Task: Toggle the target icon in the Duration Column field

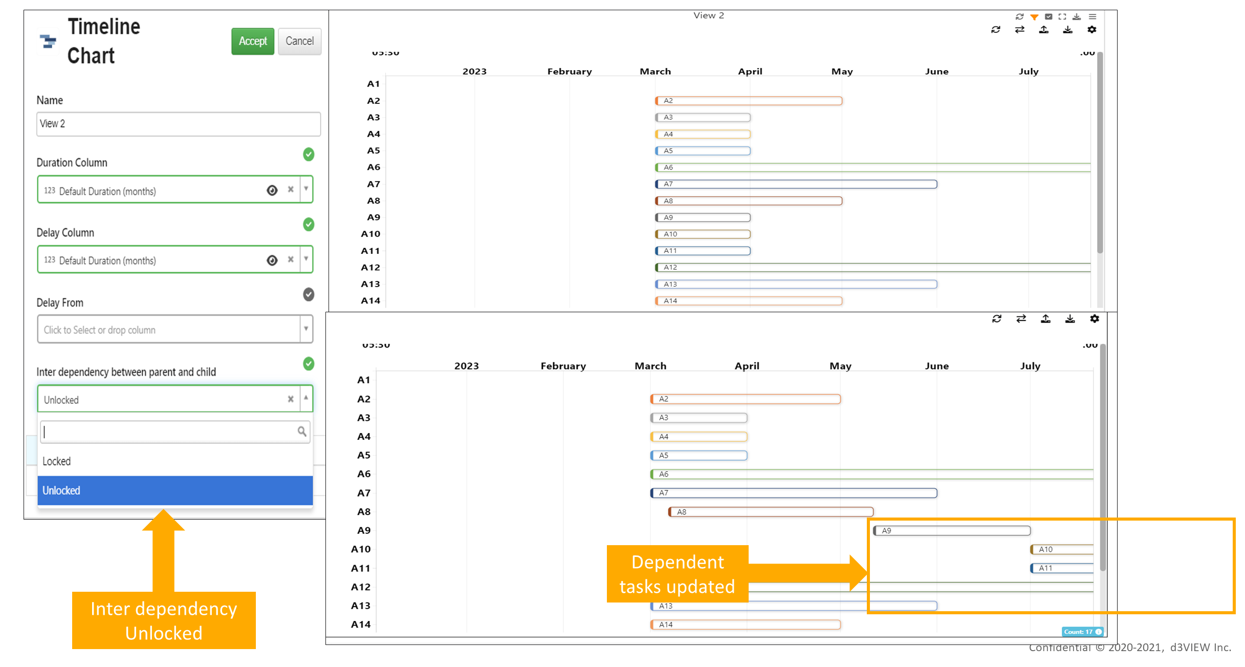Action: click(272, 190)
